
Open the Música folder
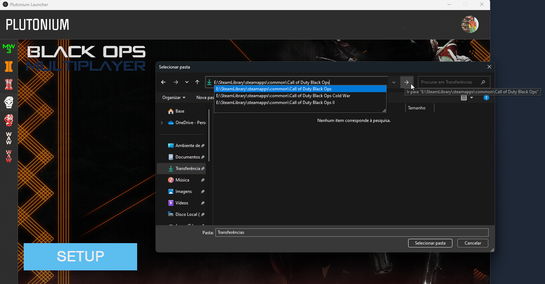point(179,180)
